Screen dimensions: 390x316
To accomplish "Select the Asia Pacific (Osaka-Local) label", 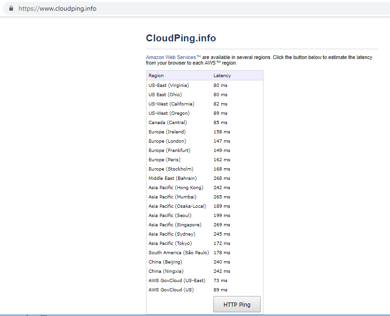I will pos(177,206).
